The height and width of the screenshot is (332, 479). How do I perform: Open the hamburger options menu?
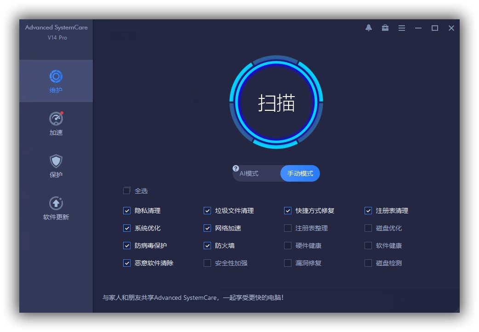(x=402, y=28)
